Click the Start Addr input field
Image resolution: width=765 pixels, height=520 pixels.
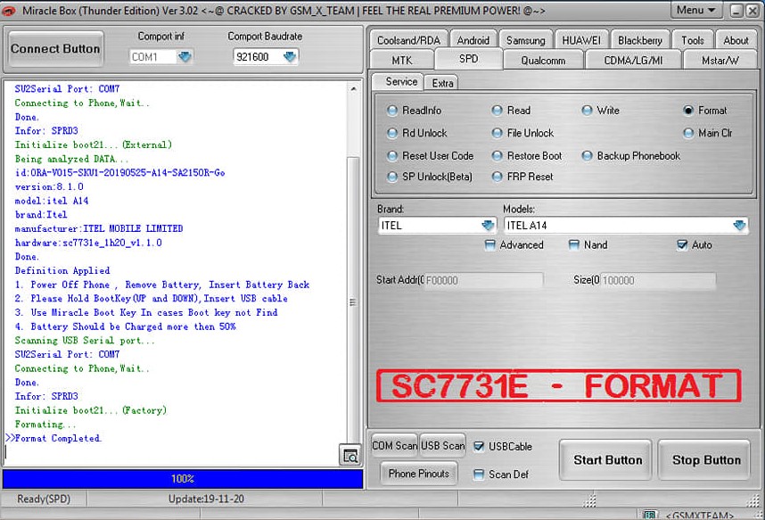coord(483,280)
